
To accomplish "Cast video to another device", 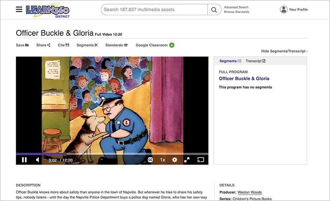I will pos(200,160).
